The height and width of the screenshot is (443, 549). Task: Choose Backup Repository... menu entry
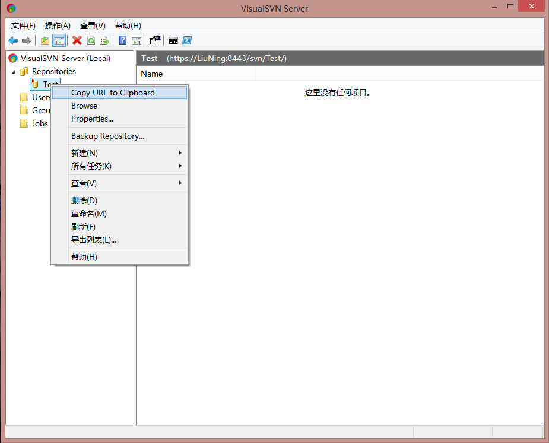coord(120,136)
